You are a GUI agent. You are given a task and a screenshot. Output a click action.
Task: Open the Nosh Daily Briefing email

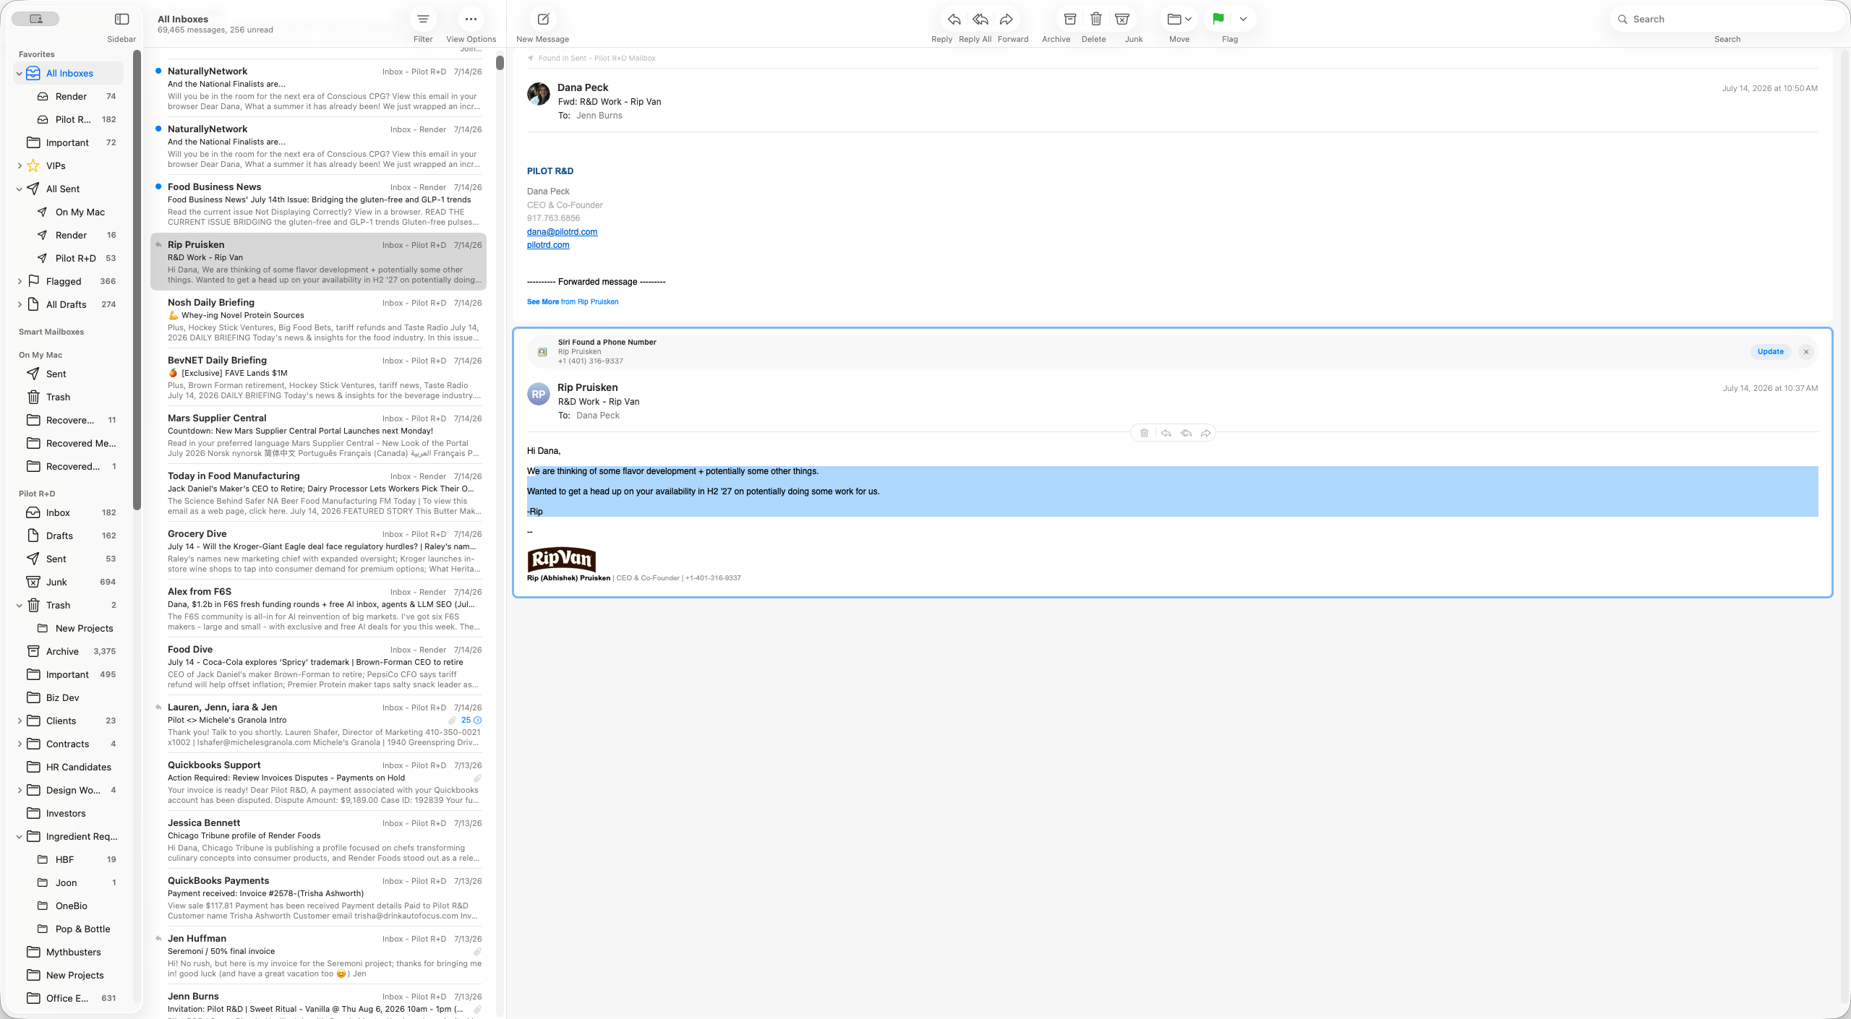point(318,320)
